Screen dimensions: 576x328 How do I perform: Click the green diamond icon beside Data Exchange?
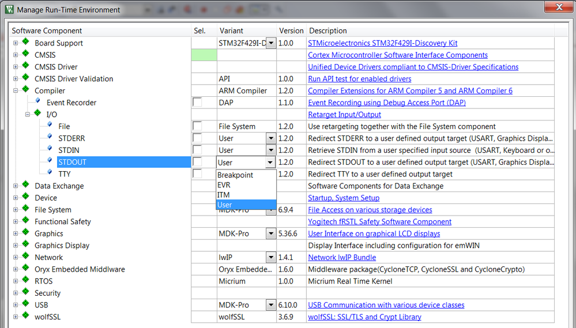26,184
